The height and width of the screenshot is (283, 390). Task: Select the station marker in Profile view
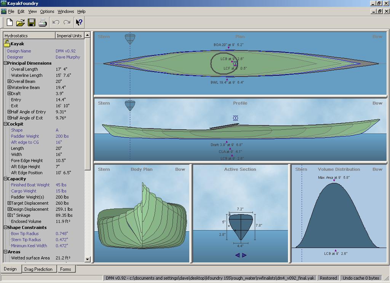[130, 106]
